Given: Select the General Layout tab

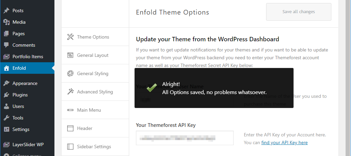Looking at the screenshot, I should [93, 55].
